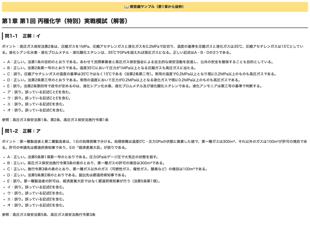Image resolution: width=310 pixels, height=228 pixels.
Task: Click the line D：正しい。法第5条第2項のとおりである
Action: coord(67,175)
